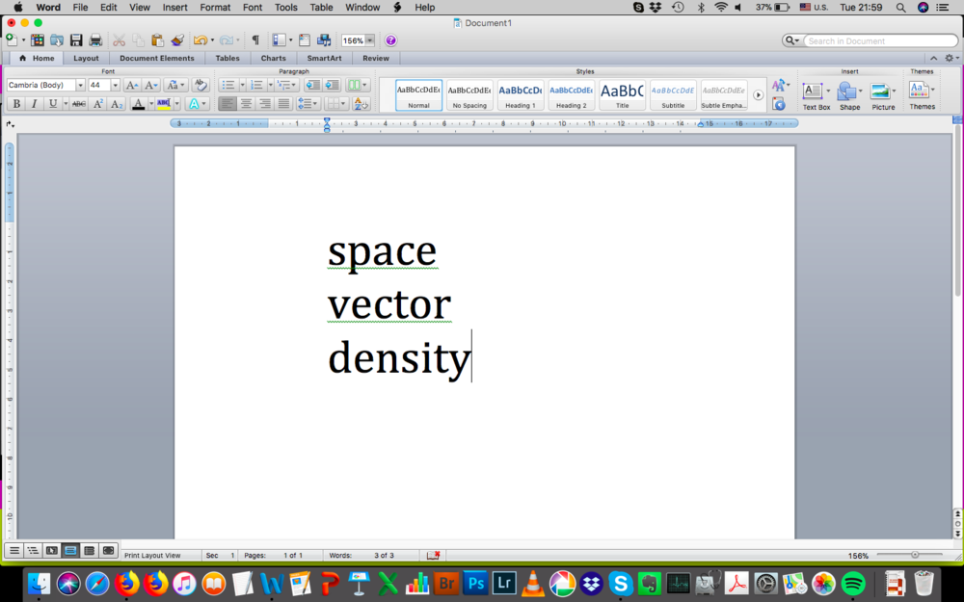This screenshot has height=602, width=964.
Task: Click the Save document icon
Action: coord(76,40)
